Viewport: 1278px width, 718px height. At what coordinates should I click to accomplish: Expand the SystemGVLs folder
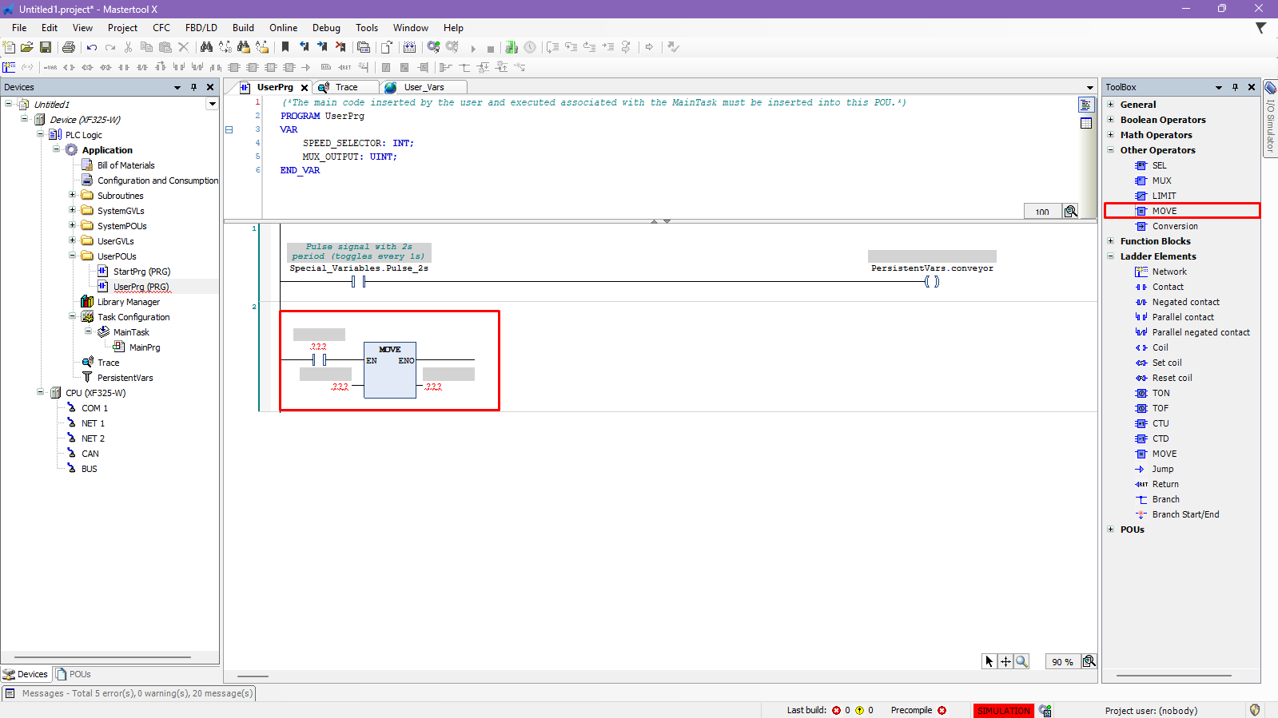pos(72,211)
